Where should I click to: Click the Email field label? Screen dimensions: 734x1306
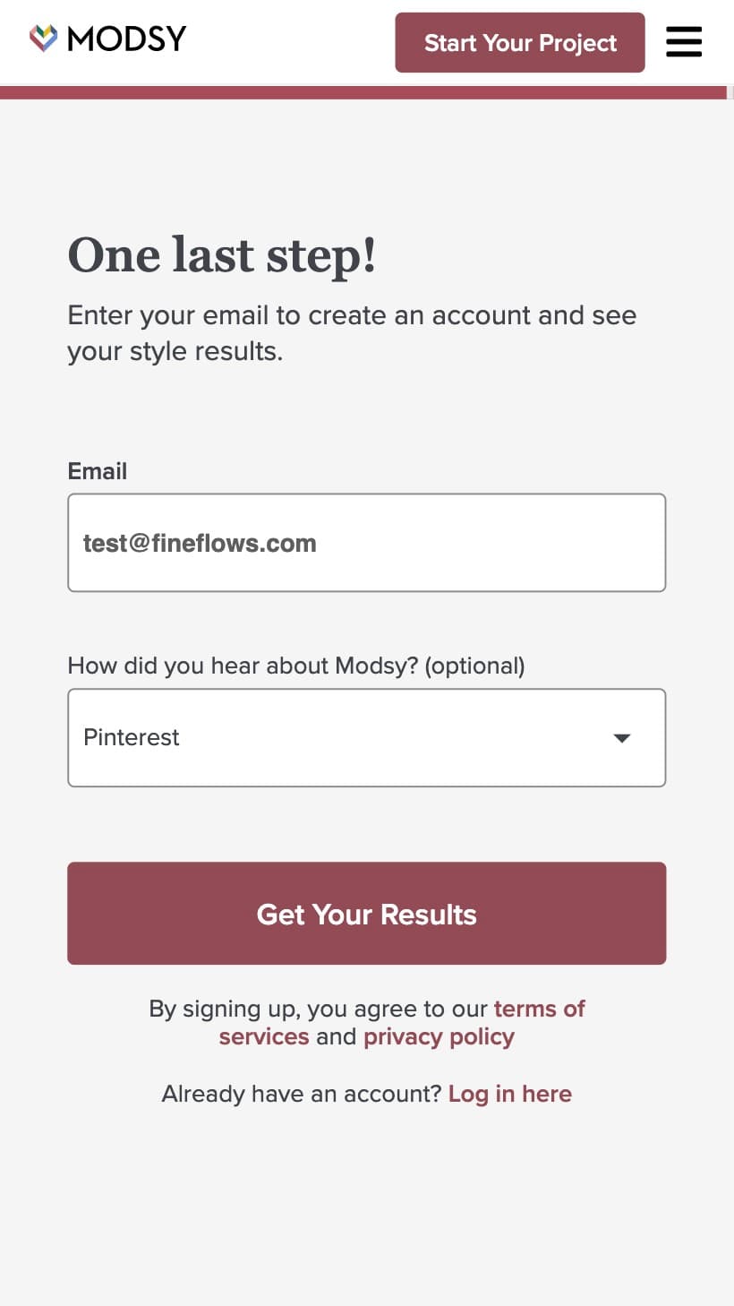click(x=98, y=471)
